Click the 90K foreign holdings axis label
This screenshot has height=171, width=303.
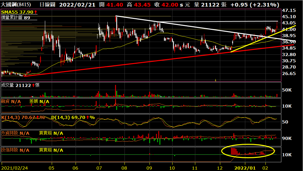[287, 138]
